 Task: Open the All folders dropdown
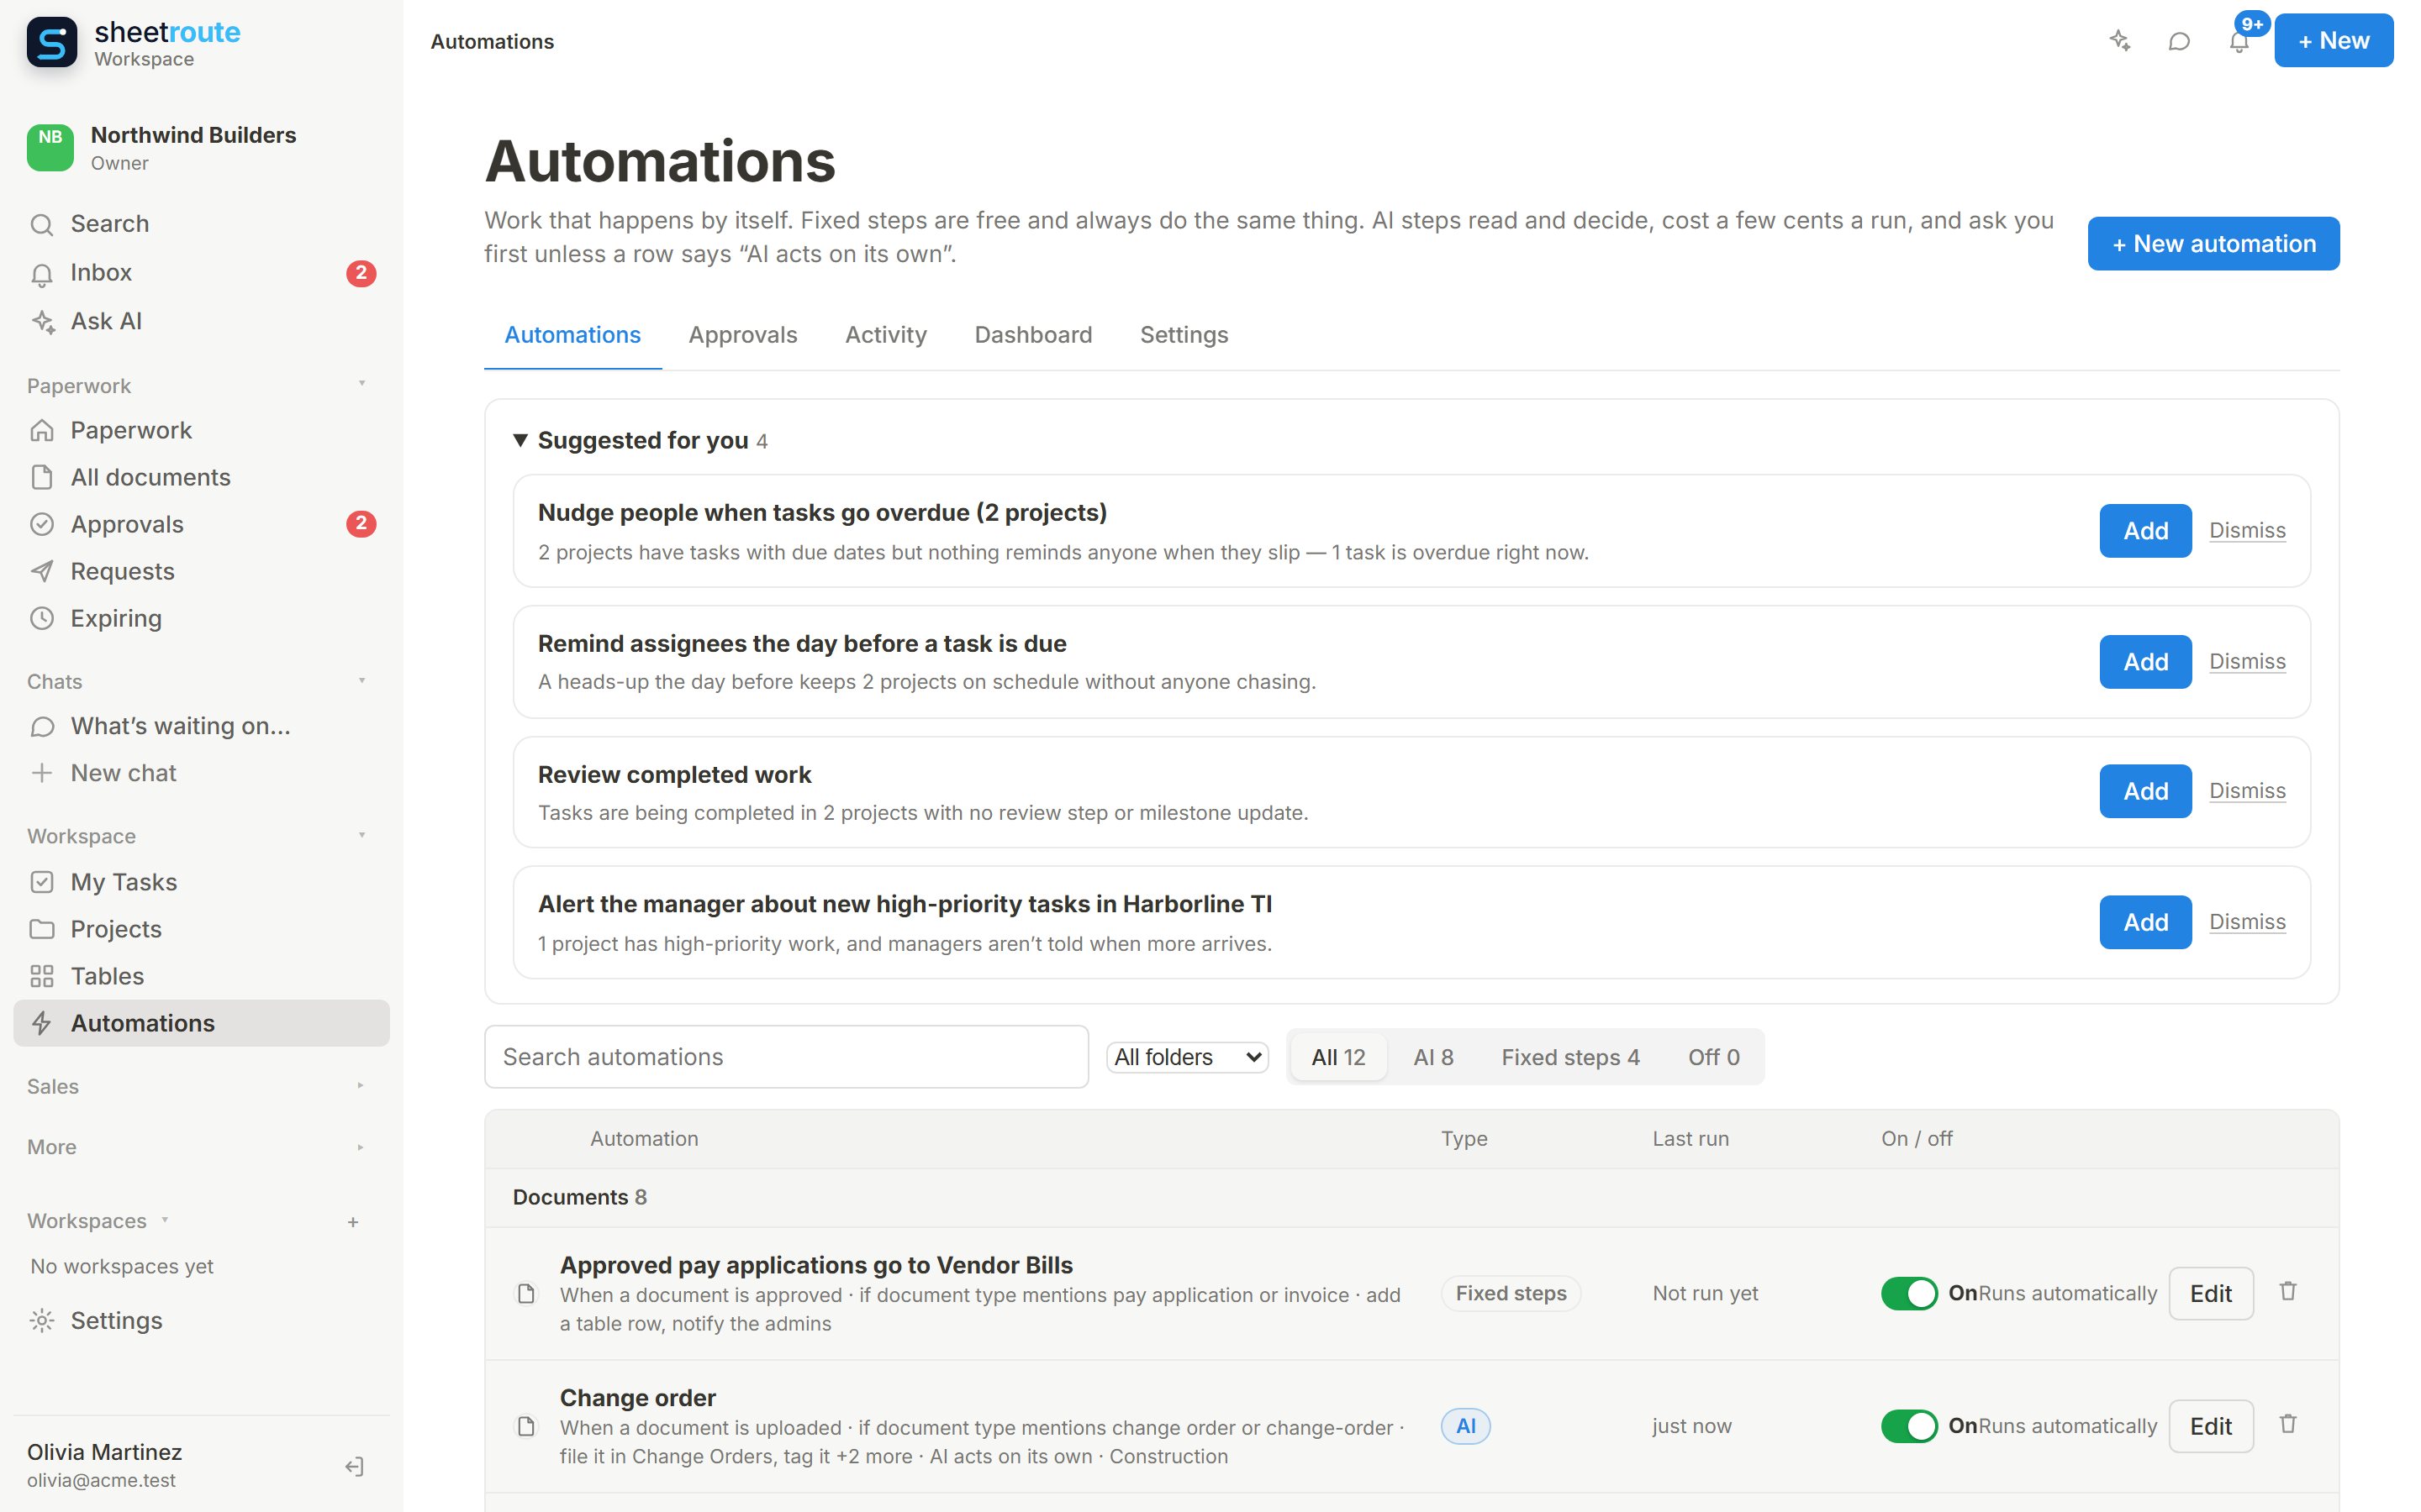coord(1188,1057)
